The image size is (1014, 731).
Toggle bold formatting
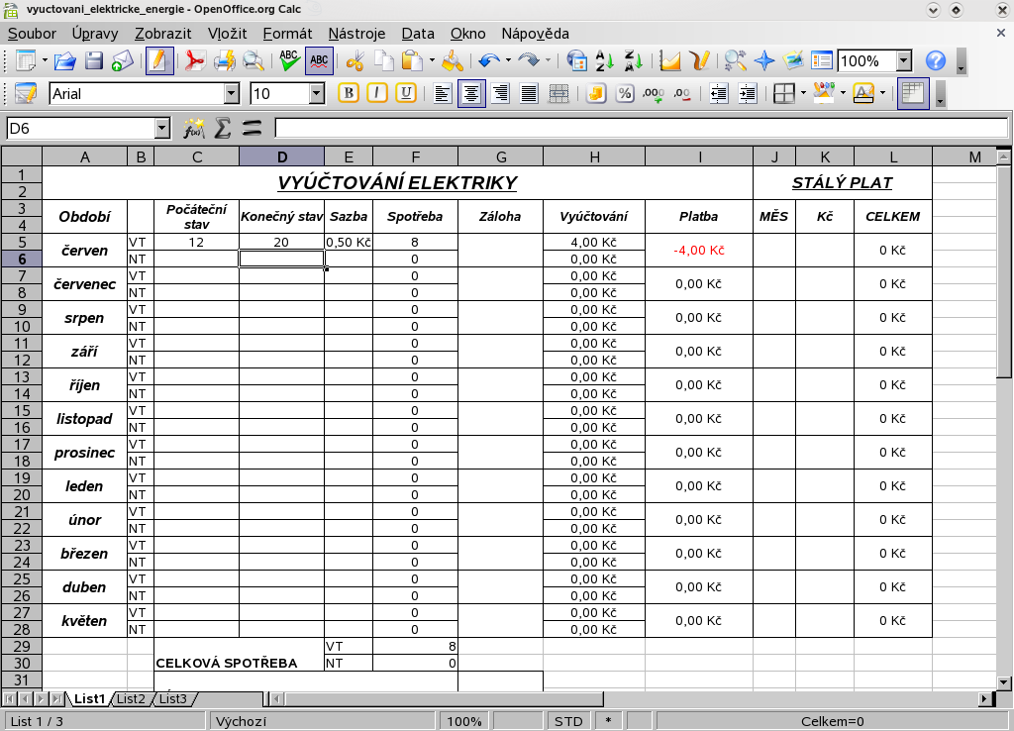pos(349,94)
